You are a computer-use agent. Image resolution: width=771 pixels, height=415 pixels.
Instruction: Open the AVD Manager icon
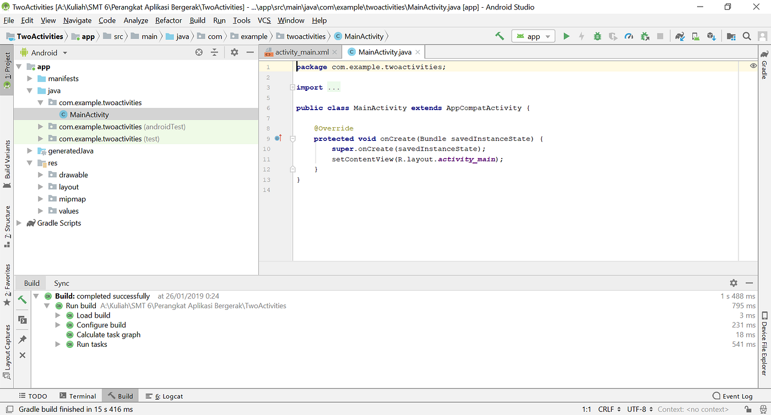(696, 36)
